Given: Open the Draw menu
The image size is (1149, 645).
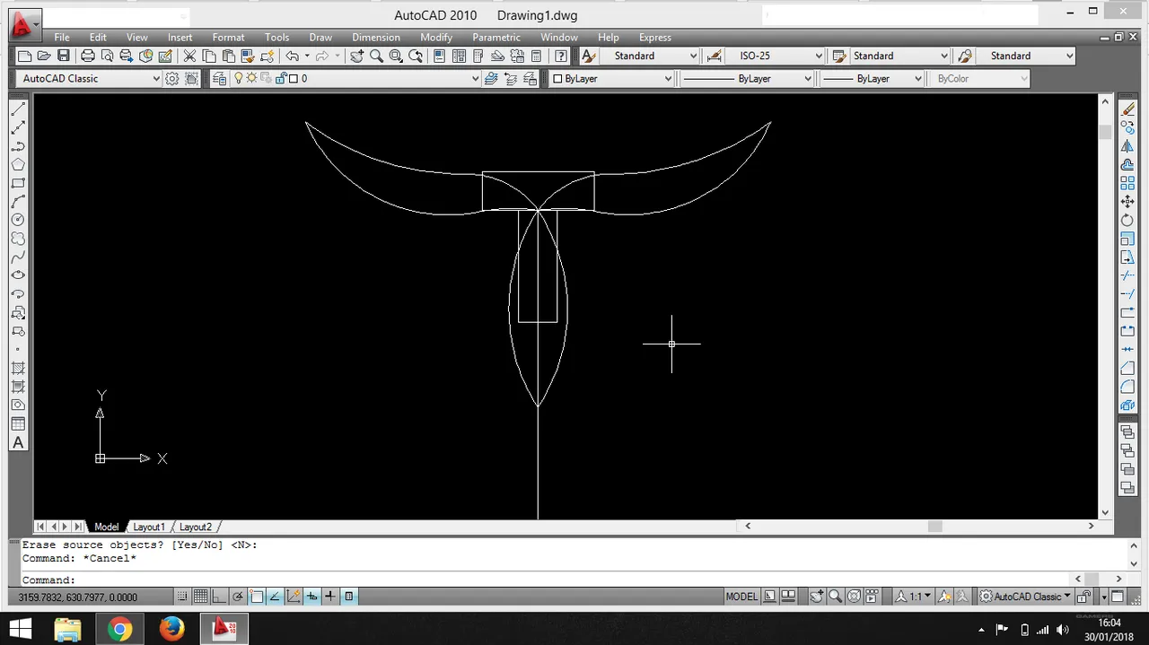Looking at the screenshot, I should pos(320,38).
